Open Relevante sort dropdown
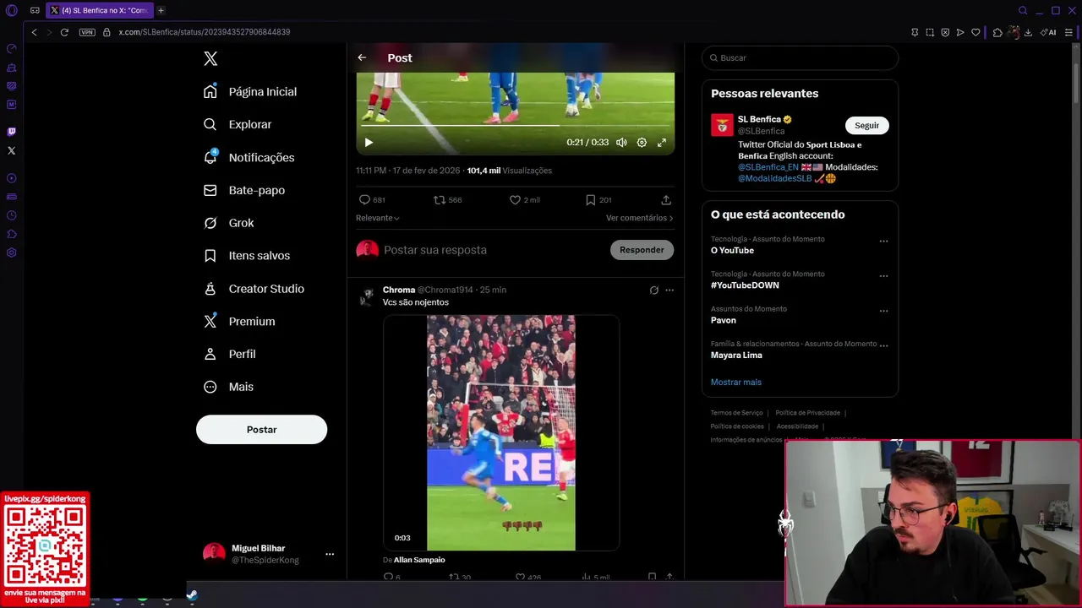The image size is (1082, 608). 377,218
